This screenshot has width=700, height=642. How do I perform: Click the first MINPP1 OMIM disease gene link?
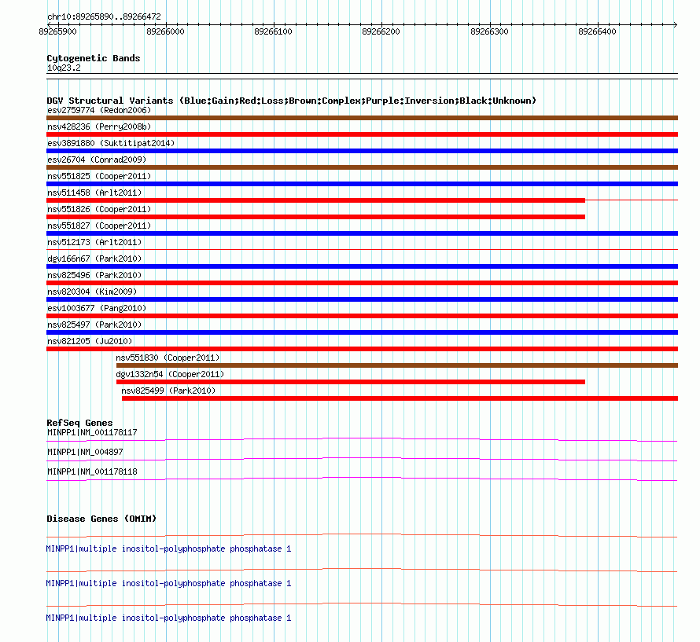point(169,548)
